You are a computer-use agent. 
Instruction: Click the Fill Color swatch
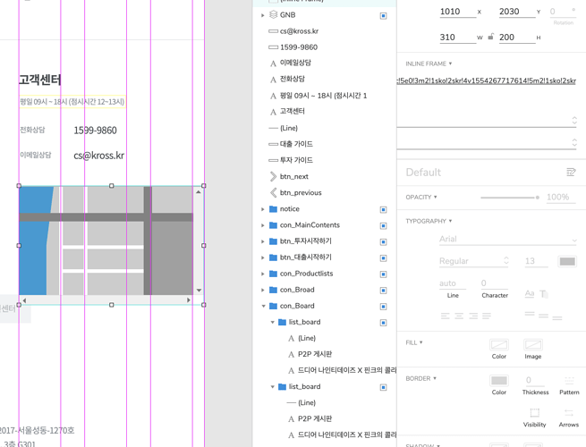click(x=498, y=345)
